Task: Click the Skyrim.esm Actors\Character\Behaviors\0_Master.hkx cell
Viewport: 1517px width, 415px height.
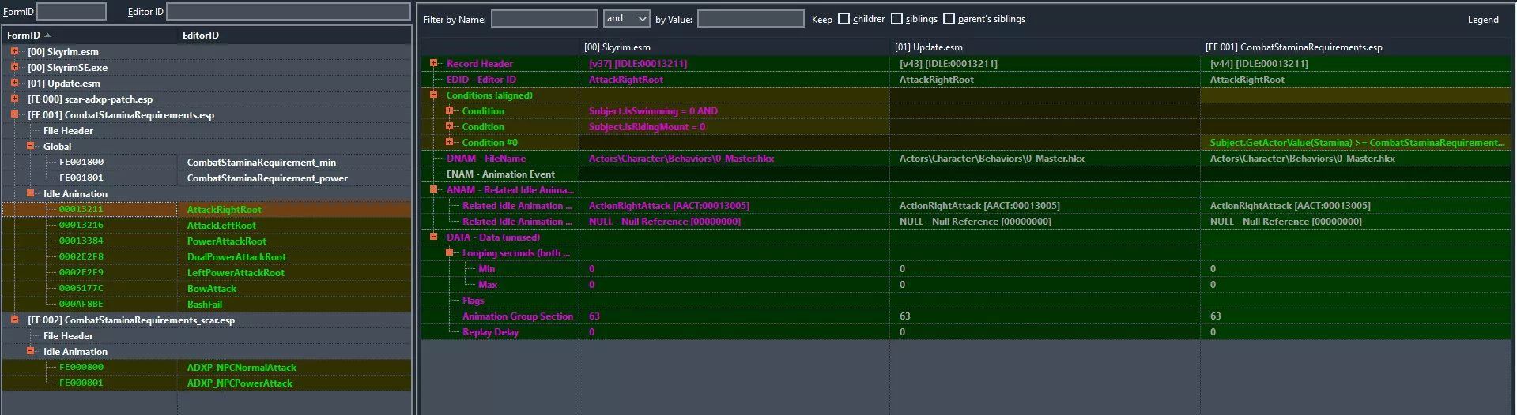Action: (734, 158)
